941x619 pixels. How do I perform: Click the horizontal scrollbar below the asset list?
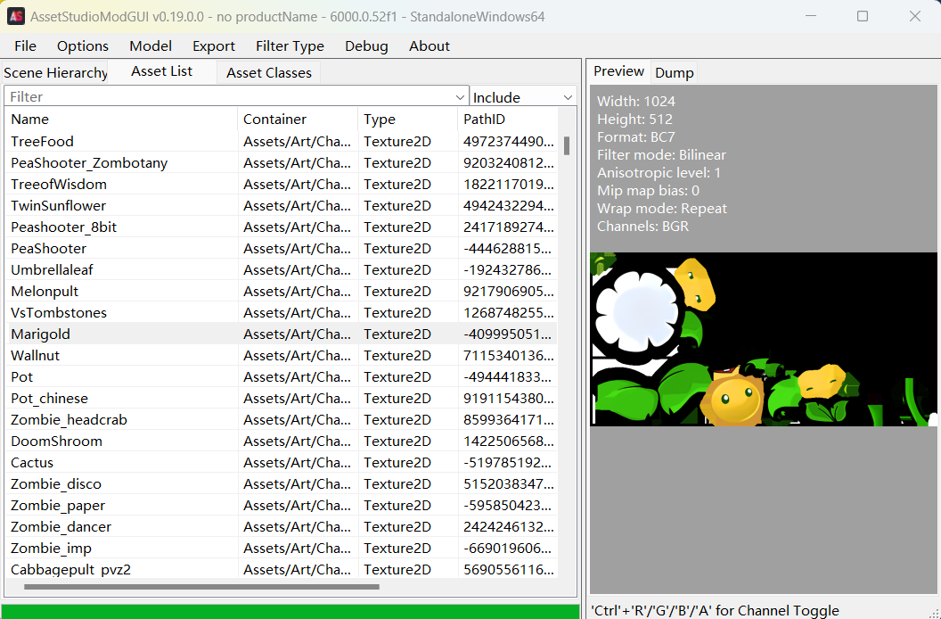click(x=201, y=587)
